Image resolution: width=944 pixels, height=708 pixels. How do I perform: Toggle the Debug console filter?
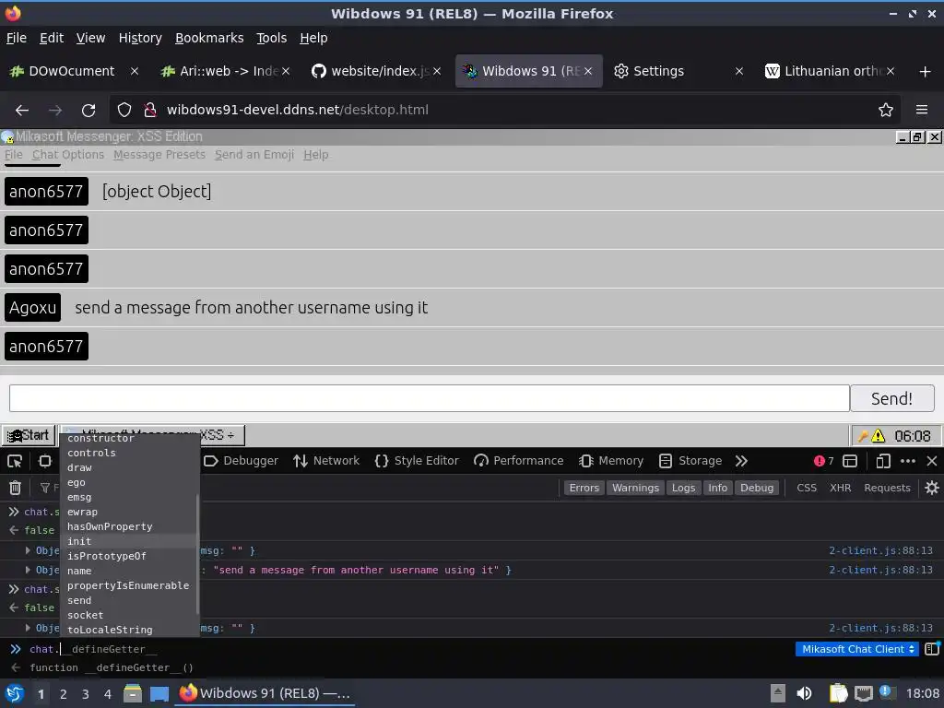(x=757, y=488)
